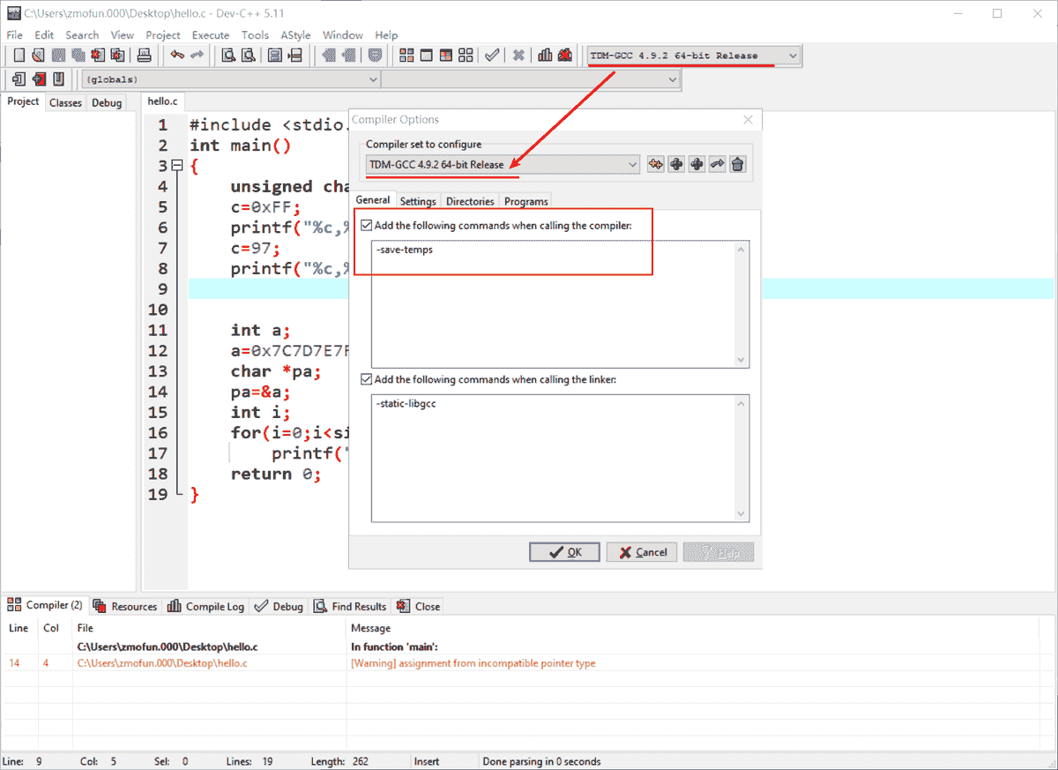1058x770 pixels.
Task: Abort compilation with the red X icon
Action: [x=517, y=55]
